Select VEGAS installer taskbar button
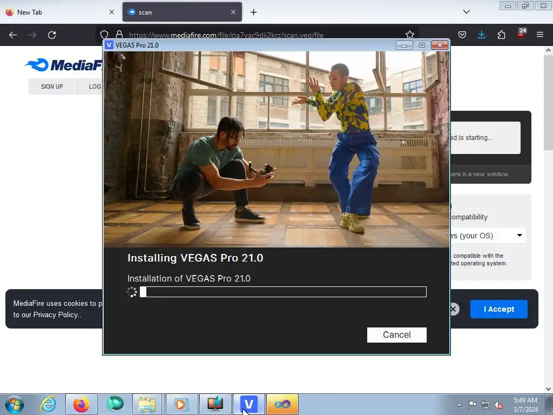The image size is (553, 415). click(x=248, y=404)
